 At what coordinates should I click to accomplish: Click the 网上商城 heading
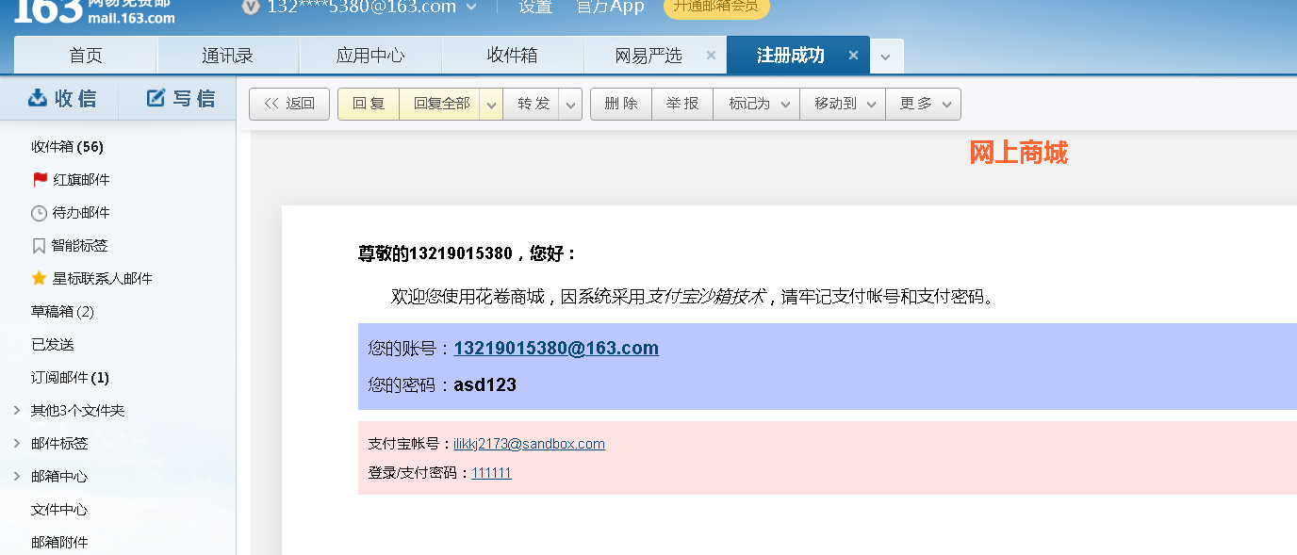(x=1019, y=152)
